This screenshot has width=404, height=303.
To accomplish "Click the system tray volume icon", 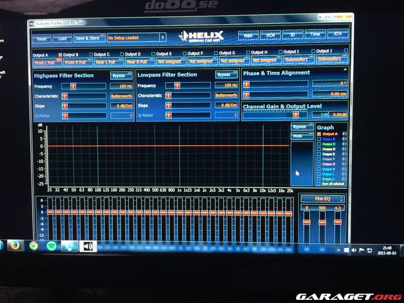I will [x=353, y=251].
